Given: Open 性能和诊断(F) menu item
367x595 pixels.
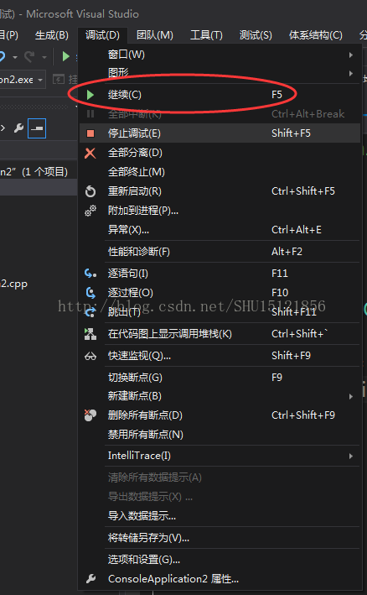Looking at the screenshot, I should (x=219, y=252).
